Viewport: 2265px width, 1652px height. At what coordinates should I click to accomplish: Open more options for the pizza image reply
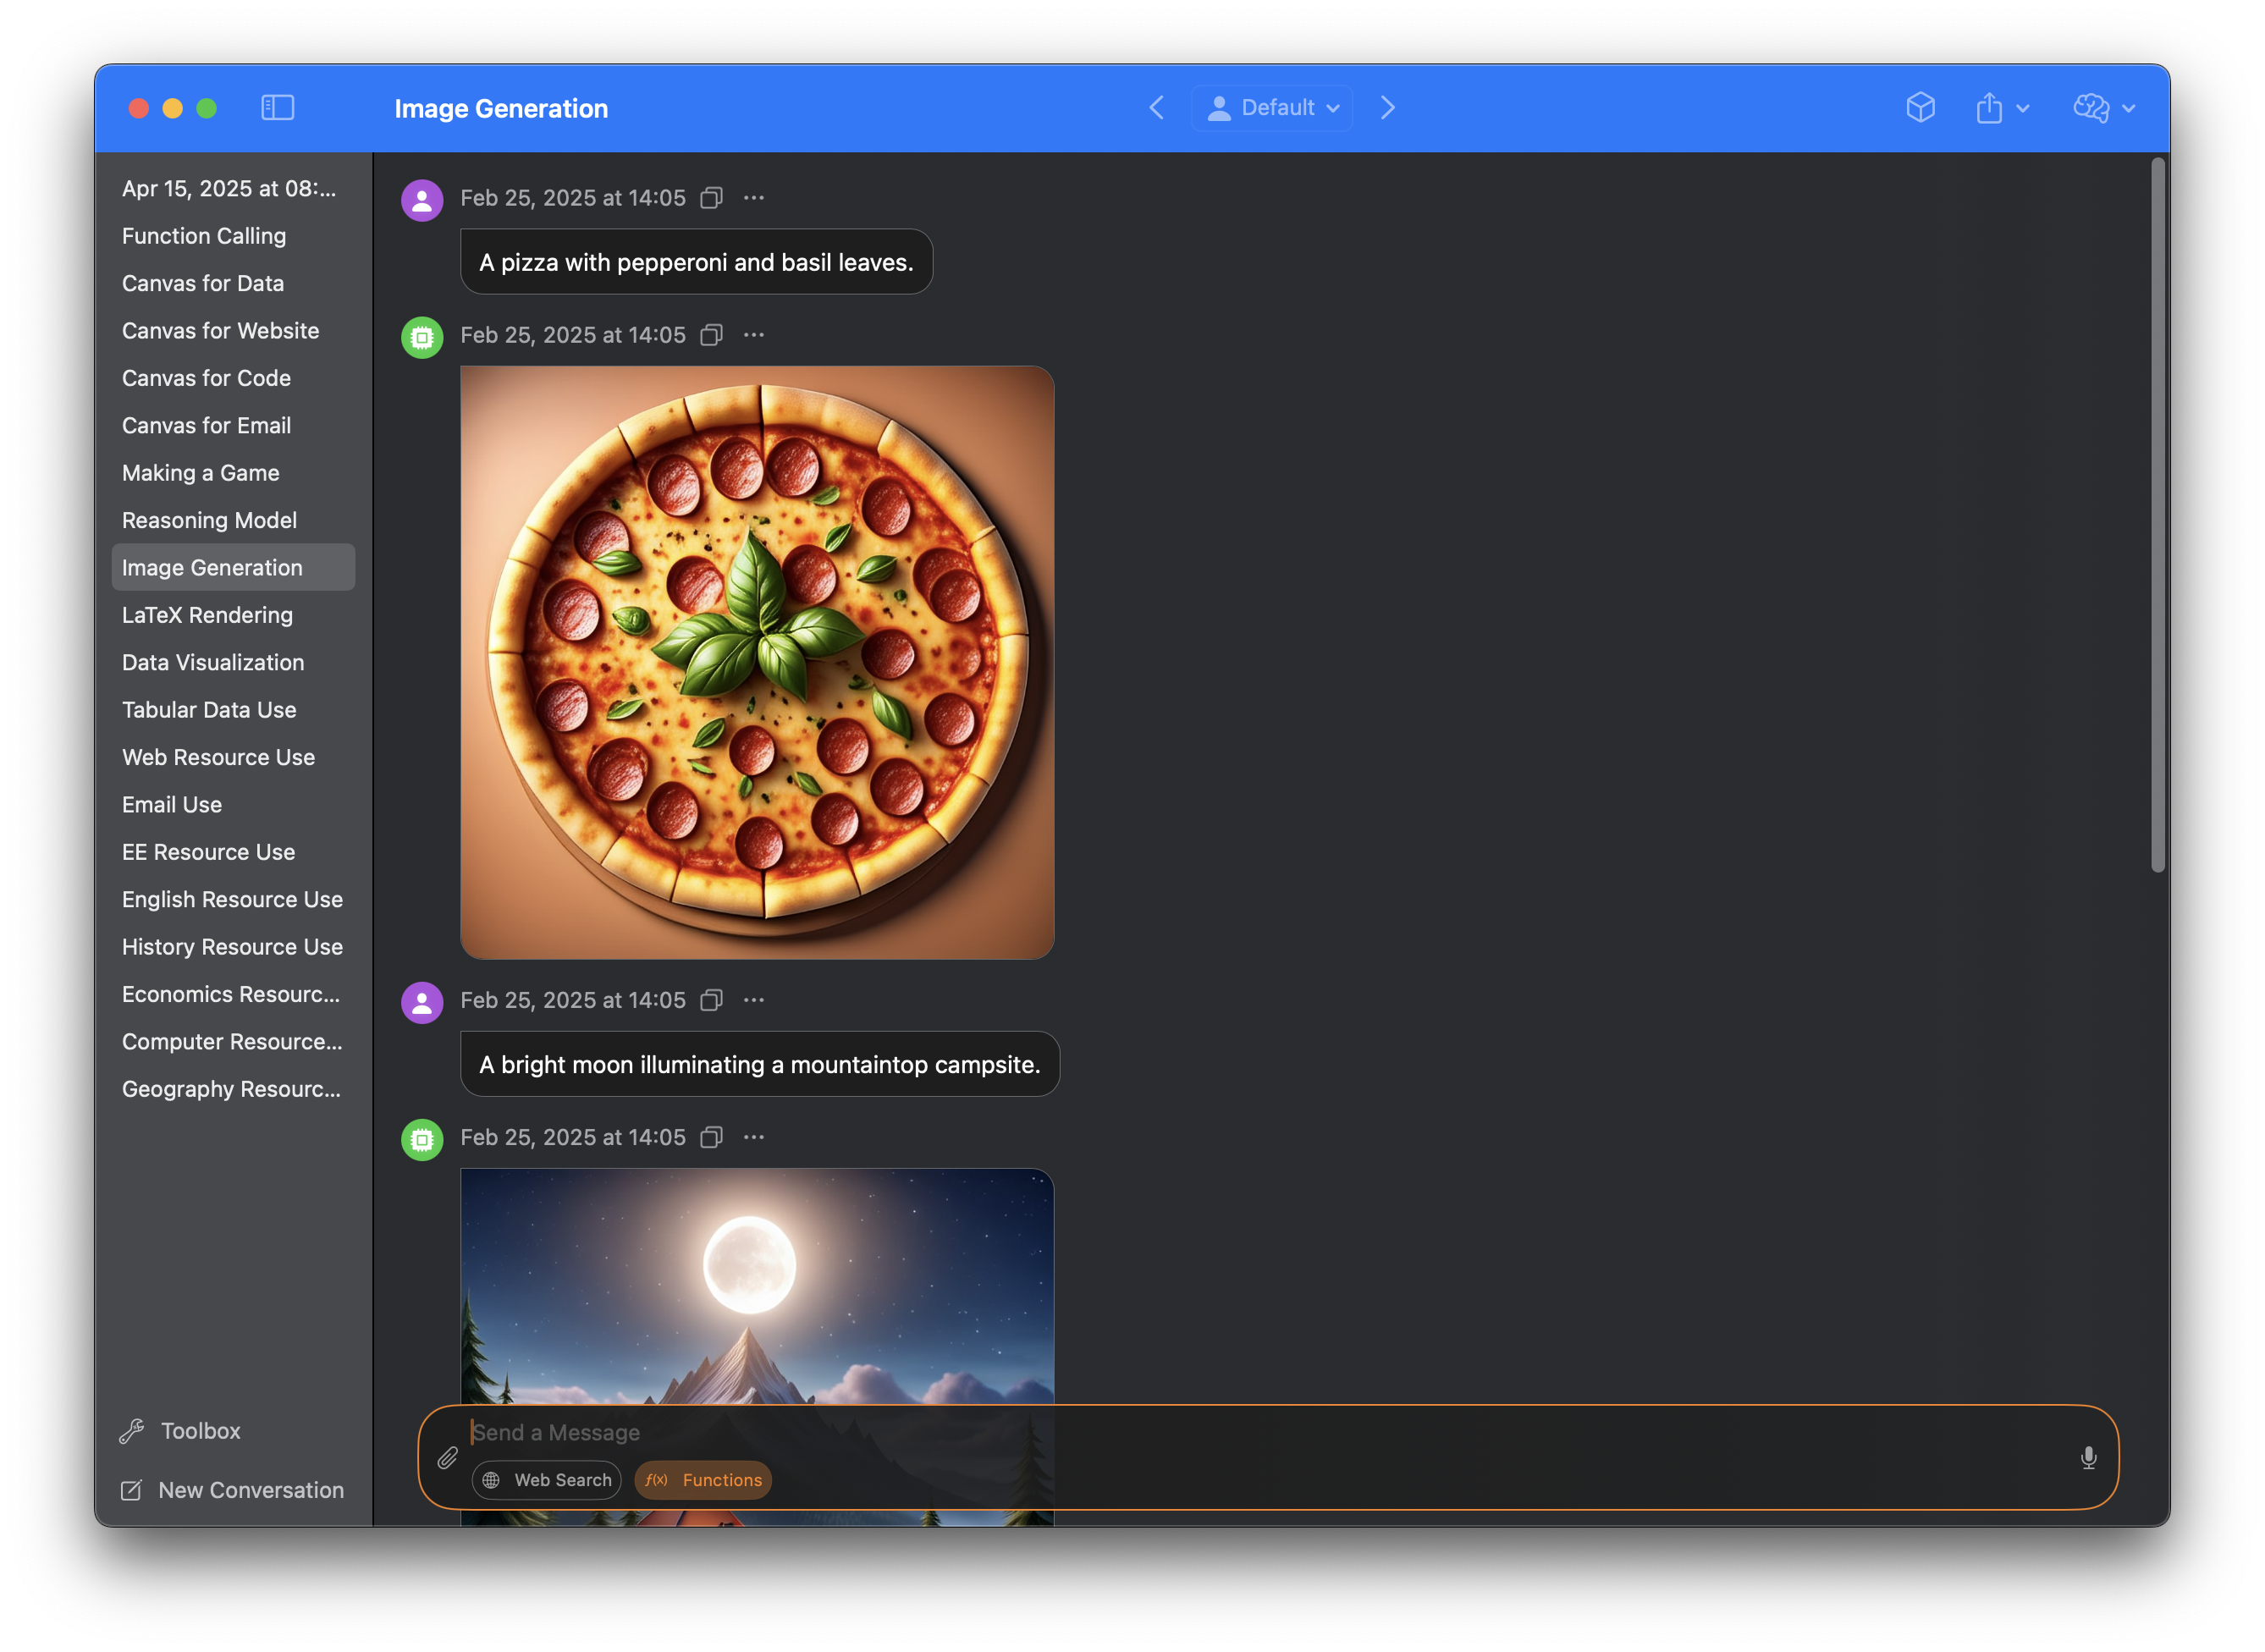click(x=754, y=335)
